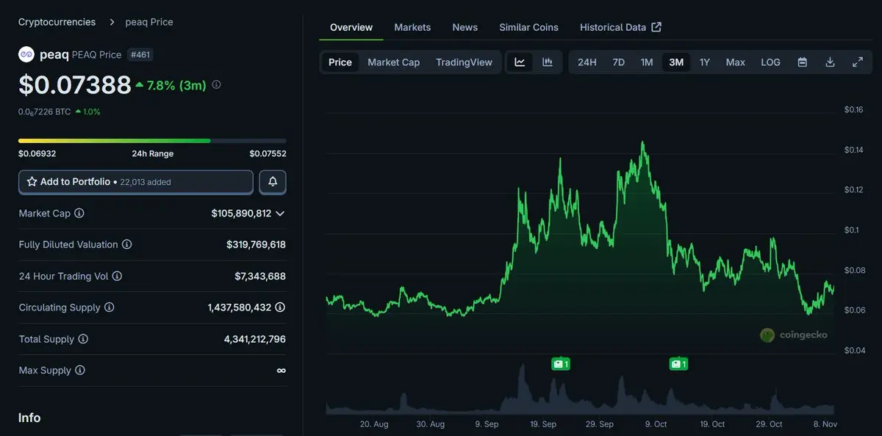Click the $0.06932 range low value

point(37,153)
